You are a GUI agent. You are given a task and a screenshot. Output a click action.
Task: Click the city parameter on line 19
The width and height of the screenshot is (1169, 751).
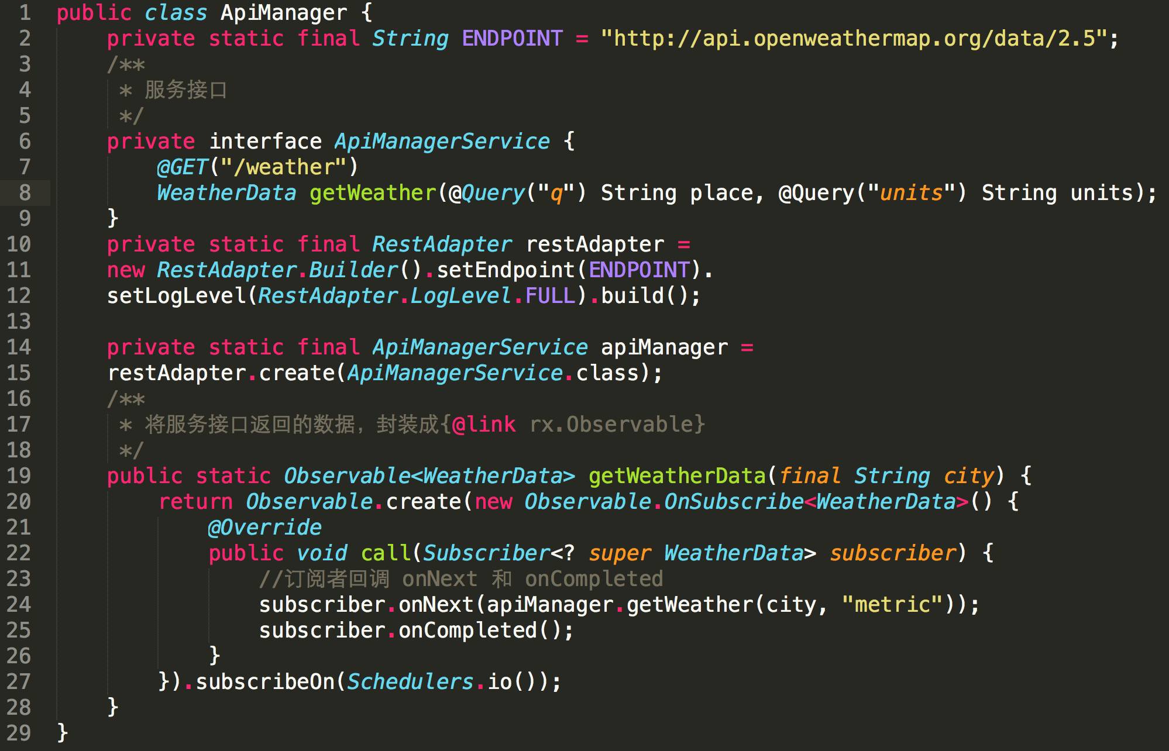pos(969,476)
